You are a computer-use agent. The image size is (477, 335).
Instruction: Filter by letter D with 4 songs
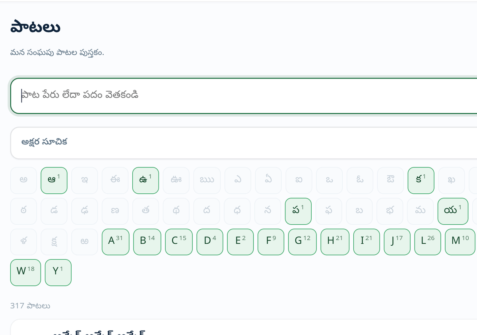(210, 242)
